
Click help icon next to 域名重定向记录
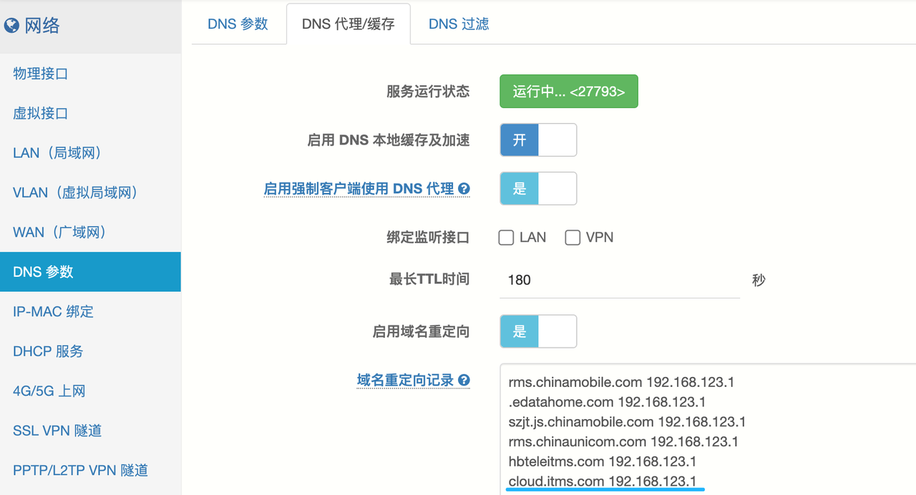[x=464, y=381]
